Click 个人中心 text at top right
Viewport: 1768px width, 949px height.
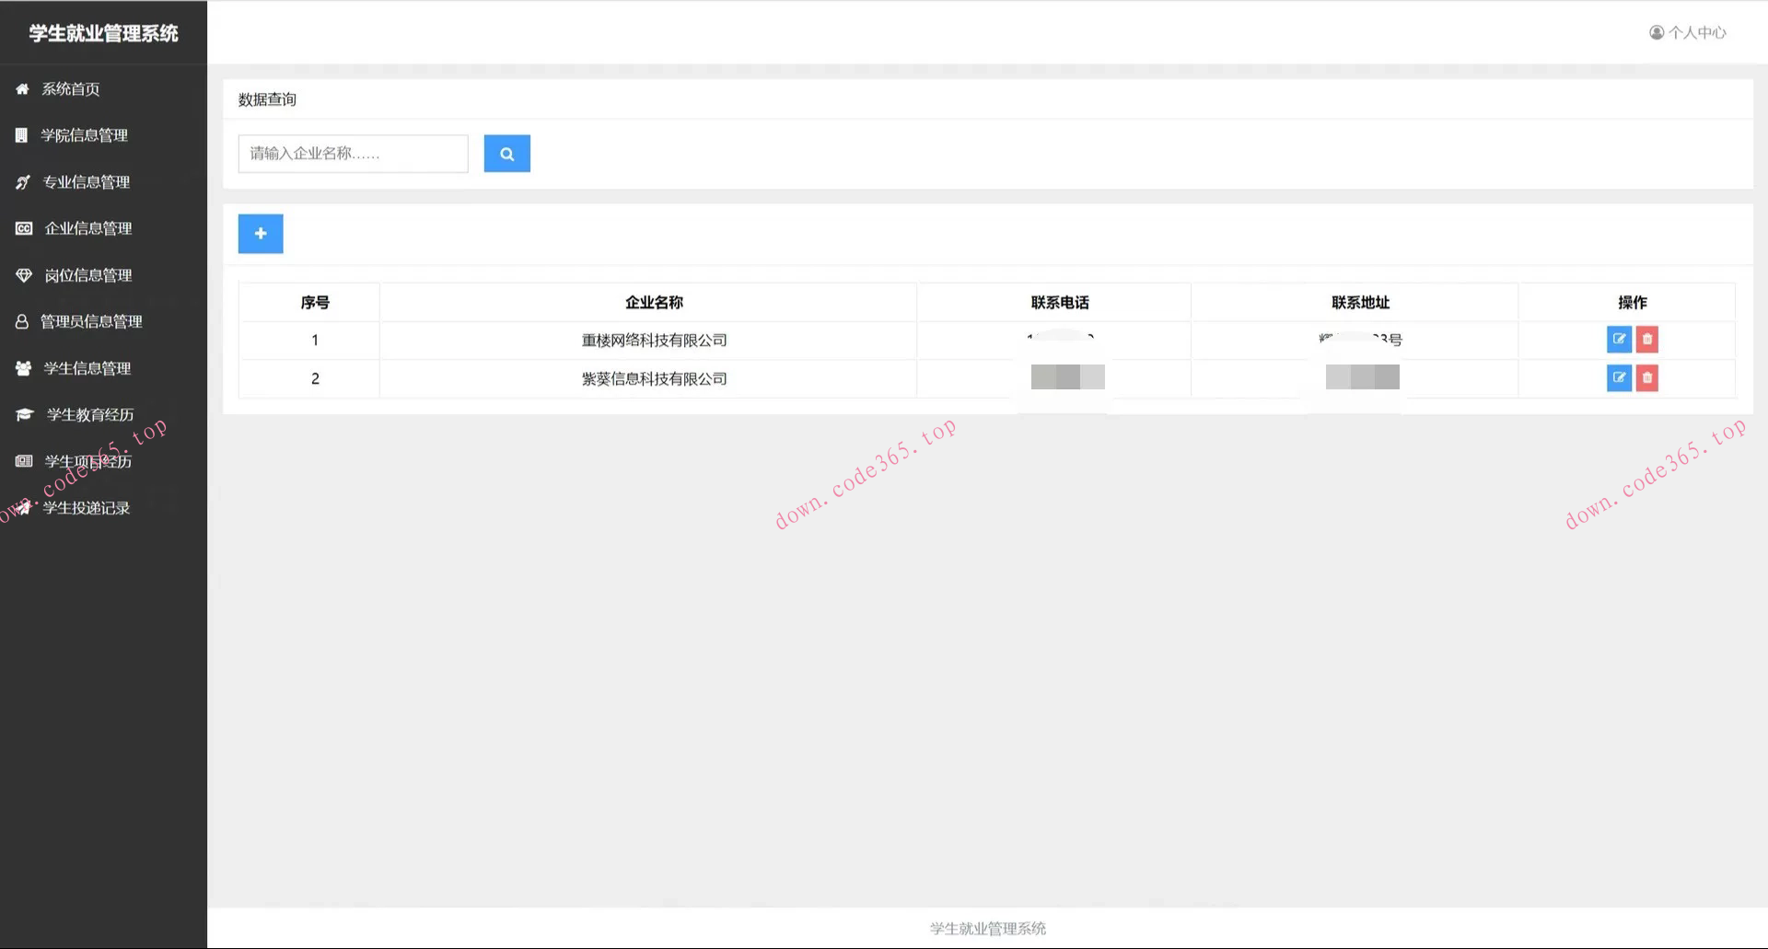pyautogui.click(x=1697, y=32)
